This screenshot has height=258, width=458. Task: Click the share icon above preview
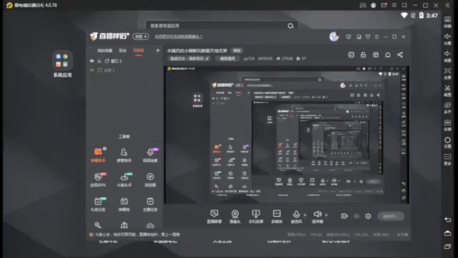[x=400, y=54]
